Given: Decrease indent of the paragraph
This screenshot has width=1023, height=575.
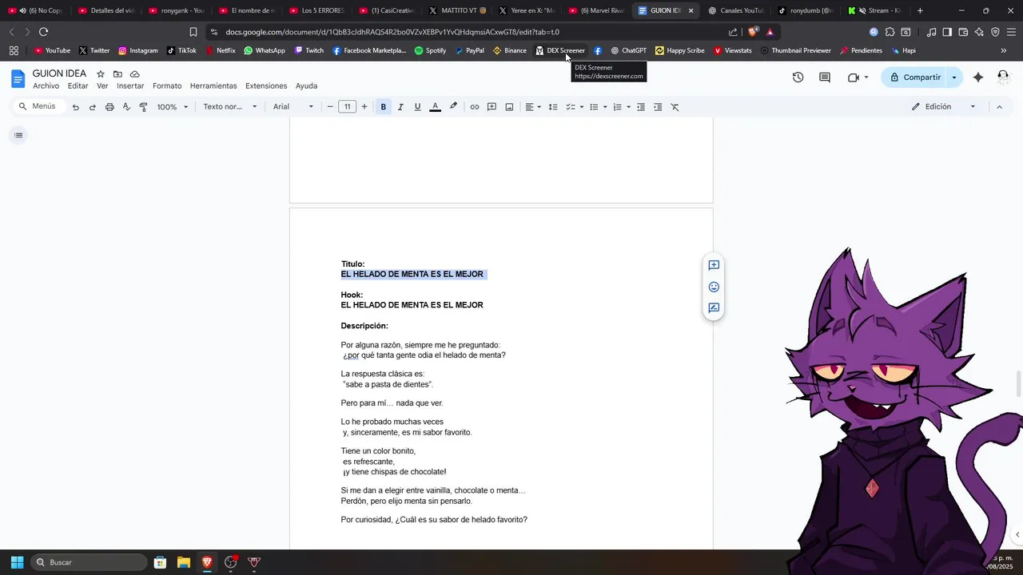Looking at the screenshot, I should tap(640, 107).
